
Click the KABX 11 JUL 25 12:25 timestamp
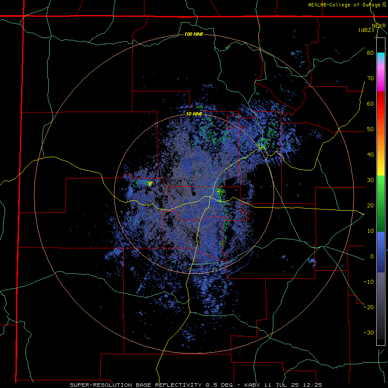[x=283, y=385]
